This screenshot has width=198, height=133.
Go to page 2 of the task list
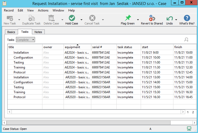tap(193, 112)
